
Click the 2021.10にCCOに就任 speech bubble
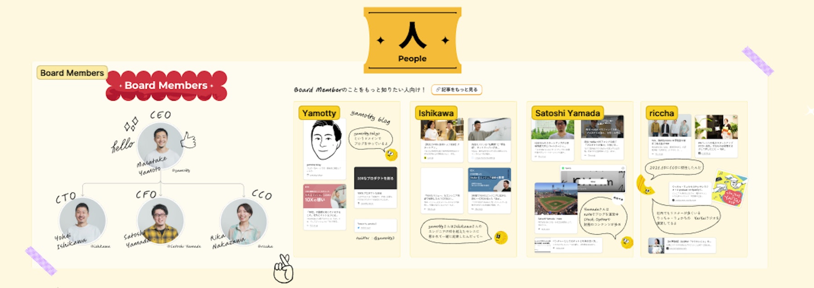(x=675, y=167)
